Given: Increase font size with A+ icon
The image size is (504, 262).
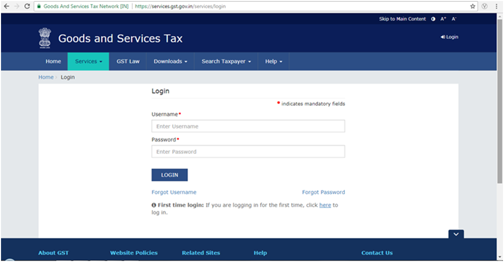Looking at the screenshot, I should click(443, 19).
